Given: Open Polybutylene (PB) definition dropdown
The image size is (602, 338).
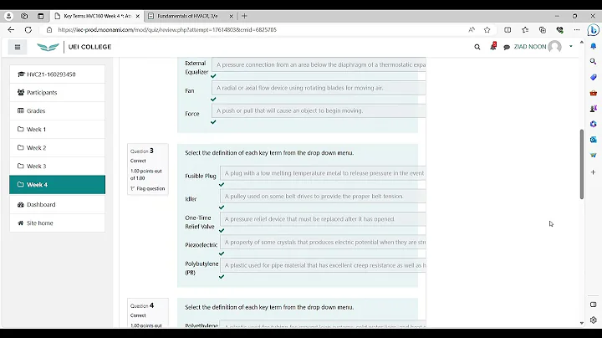Looking at the screenshot, I should click(323, 265).
